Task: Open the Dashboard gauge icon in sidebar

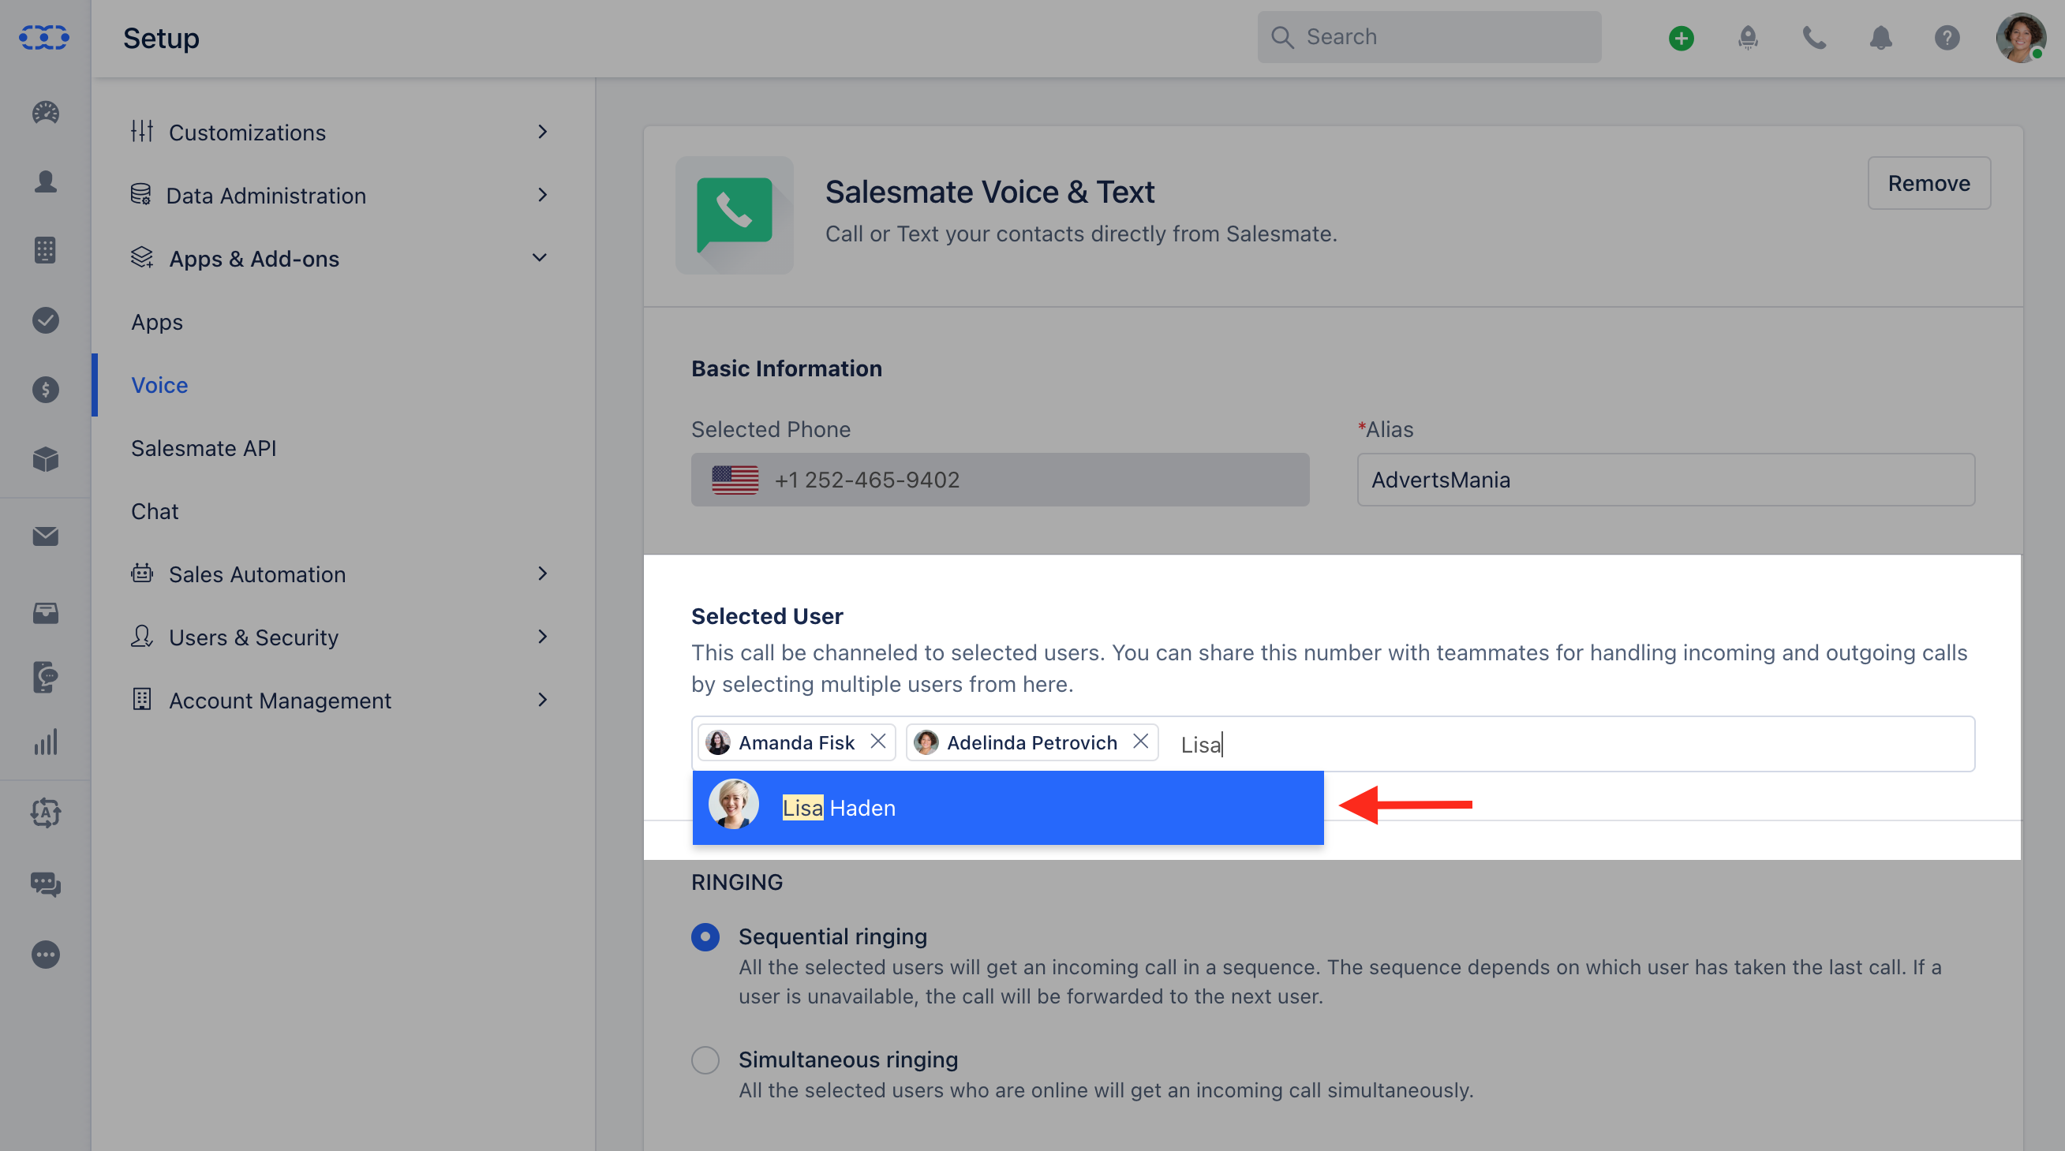Action: (x=46, y=112)
